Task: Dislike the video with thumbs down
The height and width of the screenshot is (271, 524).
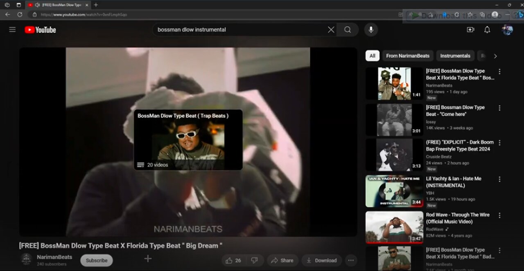Action: [x=254, y=260]
